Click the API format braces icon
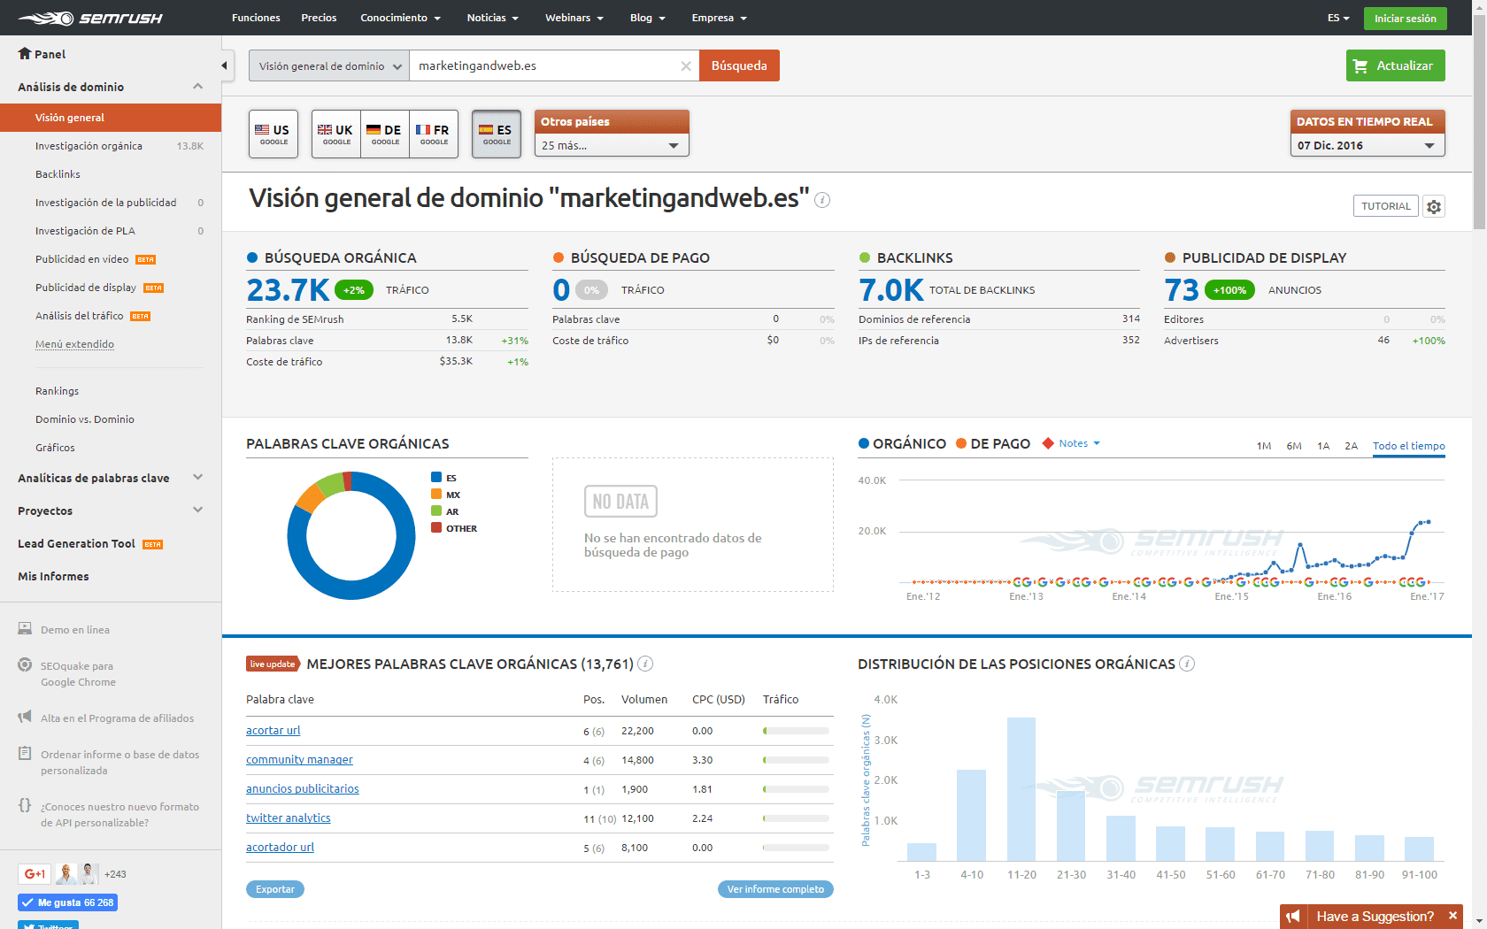Image resolution: width=1487 pixels, height=929 pixels. [x=25, y=805]
